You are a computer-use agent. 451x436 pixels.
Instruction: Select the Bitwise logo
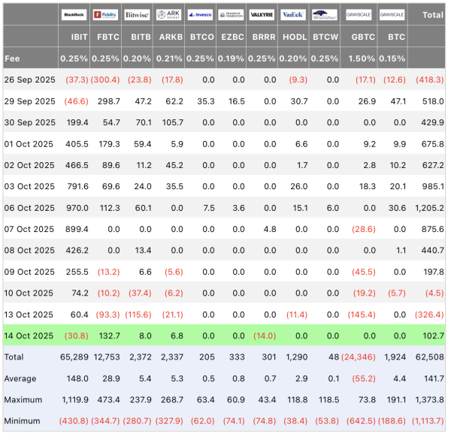click(137, 14)
